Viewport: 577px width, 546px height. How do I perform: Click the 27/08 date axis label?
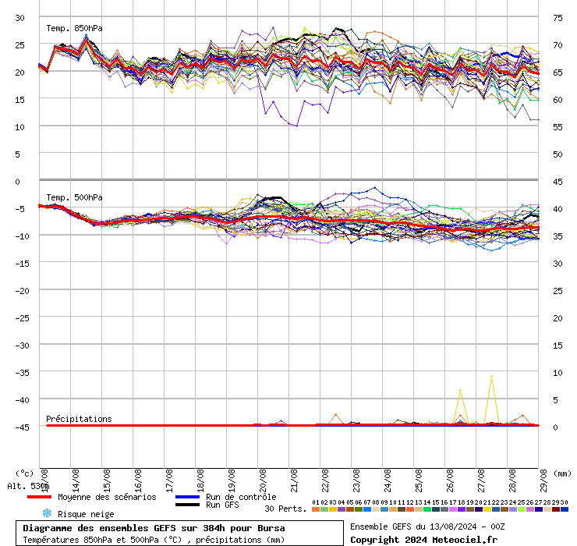click(481, 480)
